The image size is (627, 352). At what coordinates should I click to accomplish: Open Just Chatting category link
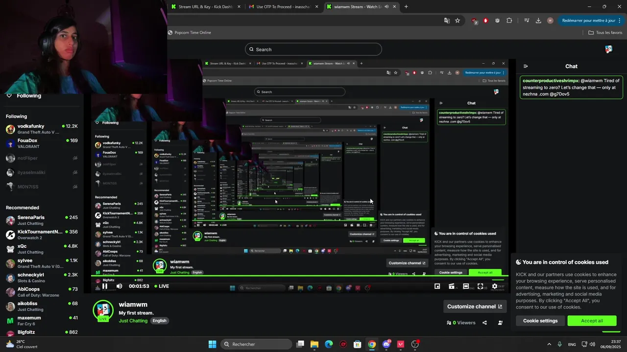tap(133, 321)
